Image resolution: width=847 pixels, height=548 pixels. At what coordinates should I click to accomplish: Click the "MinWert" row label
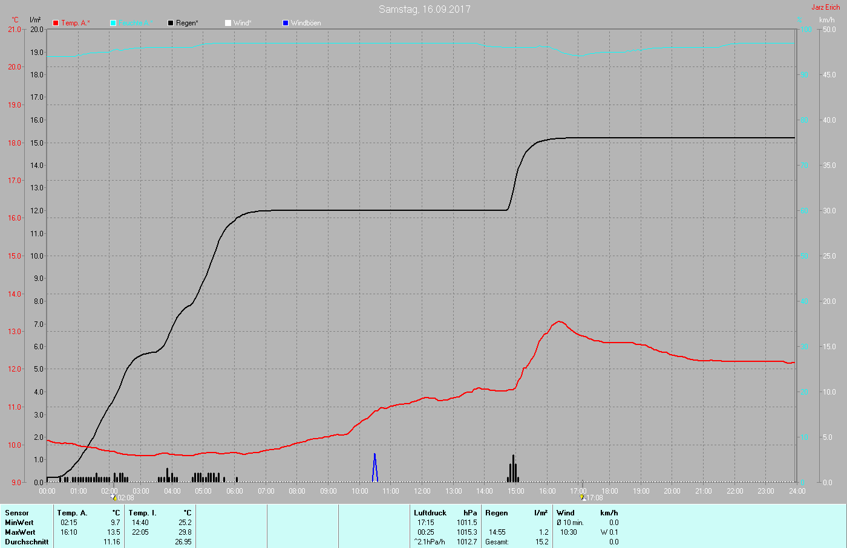pos(19,523)
